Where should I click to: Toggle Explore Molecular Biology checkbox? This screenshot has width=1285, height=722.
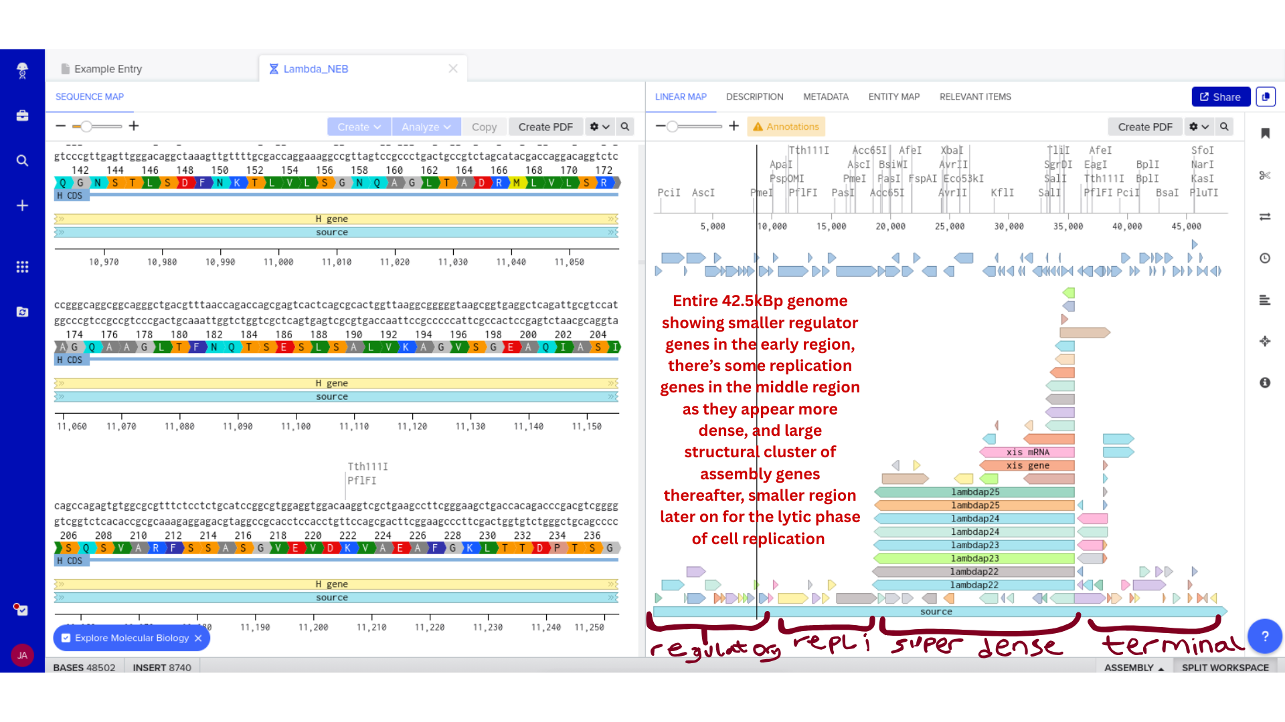[x=66, y=638]
